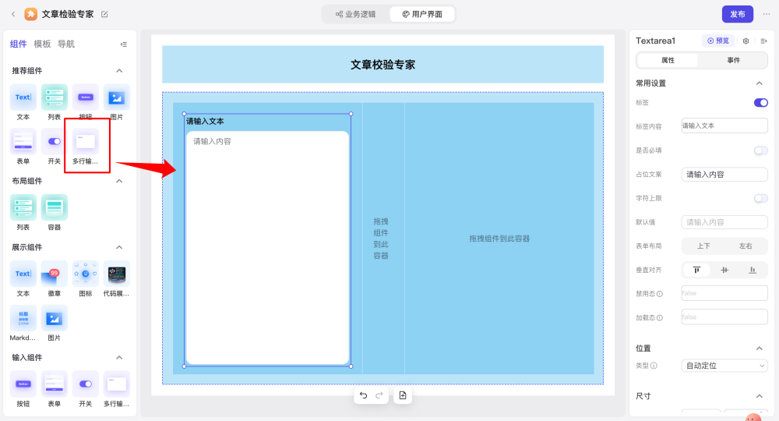Enable the 是否必填 required switch

[x=760, y=150]
